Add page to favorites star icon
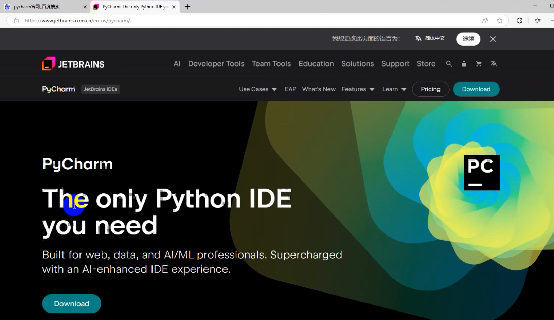 coord(500,21)
